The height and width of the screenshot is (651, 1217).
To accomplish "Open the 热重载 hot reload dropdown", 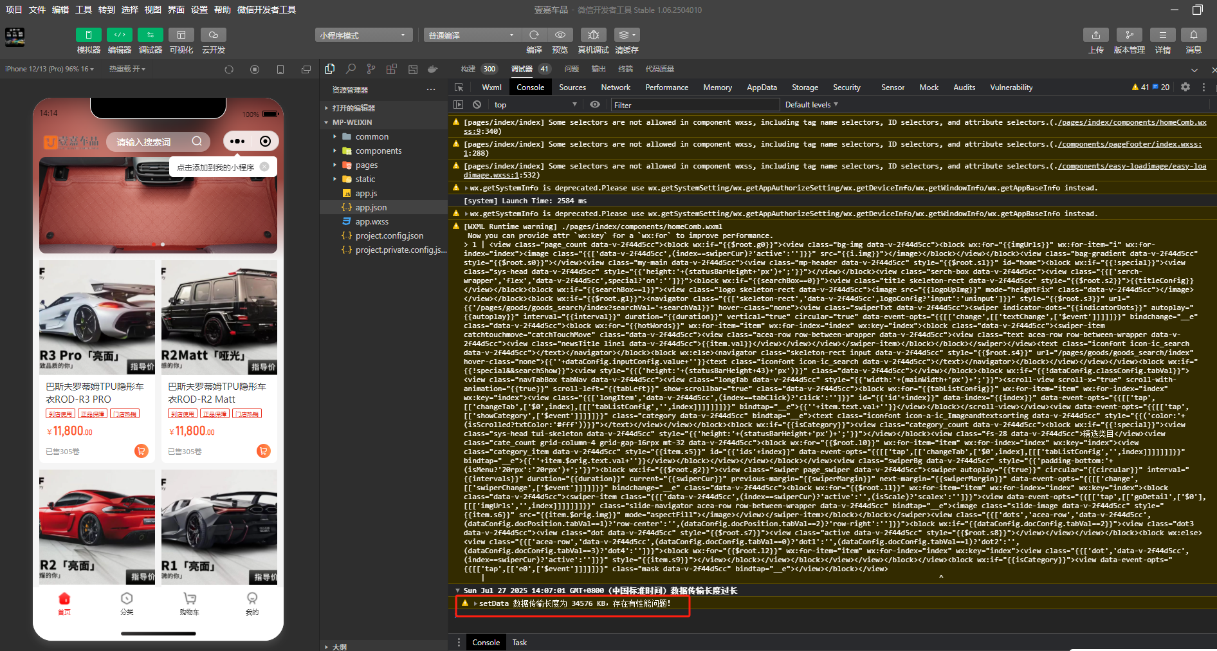I will tap(127, 69).
